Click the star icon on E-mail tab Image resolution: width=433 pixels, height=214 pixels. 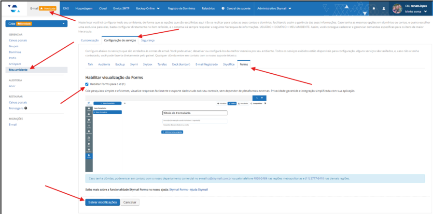click(41, 8)
